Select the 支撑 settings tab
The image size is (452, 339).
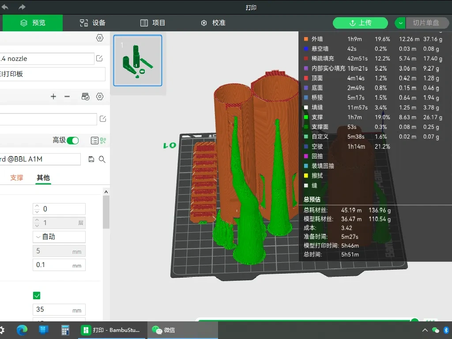coord(17,178)
